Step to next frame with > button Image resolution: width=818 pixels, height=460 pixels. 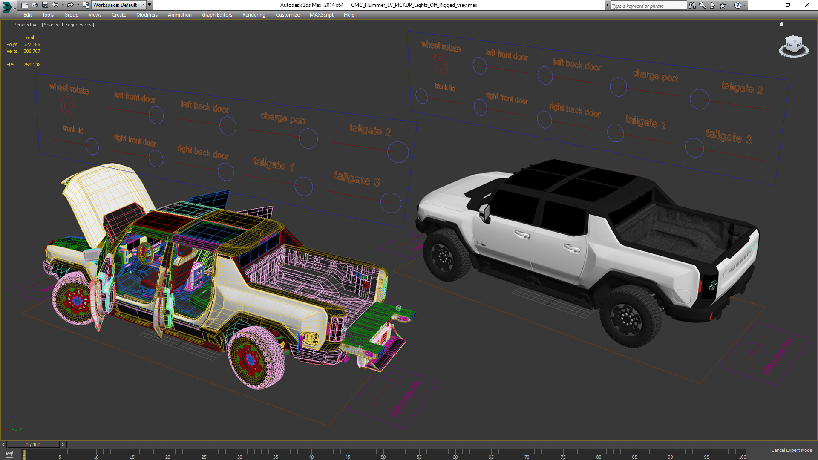[x=63, y=444]
